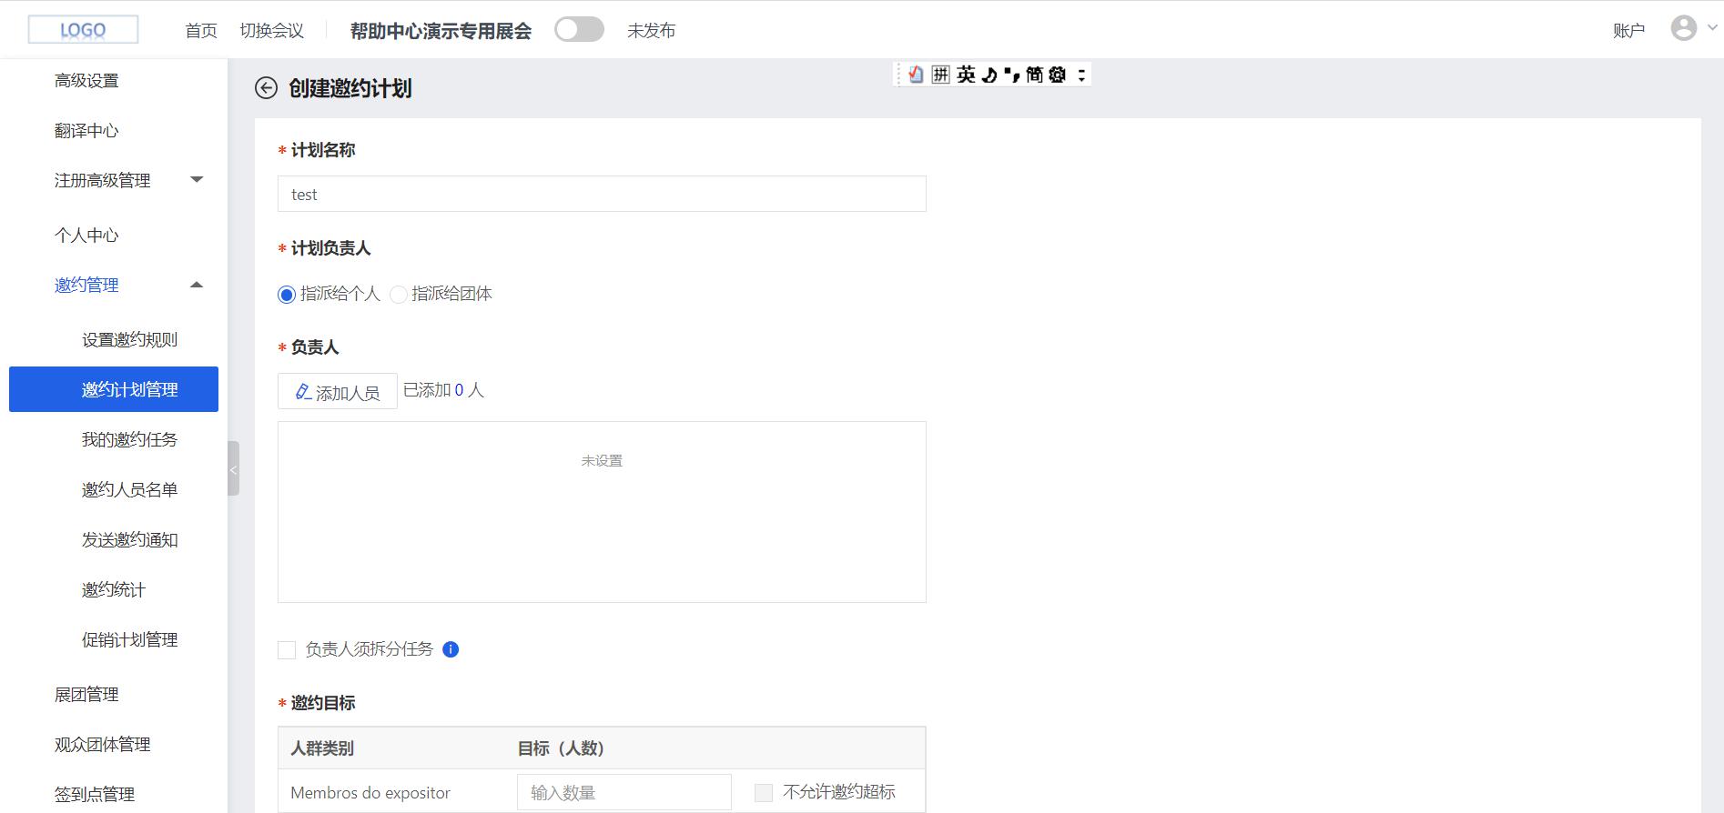Go to 邀约统计 sidebar item
The height and width of the screenshot is (813, 1724).
click(x=113, y=589)
